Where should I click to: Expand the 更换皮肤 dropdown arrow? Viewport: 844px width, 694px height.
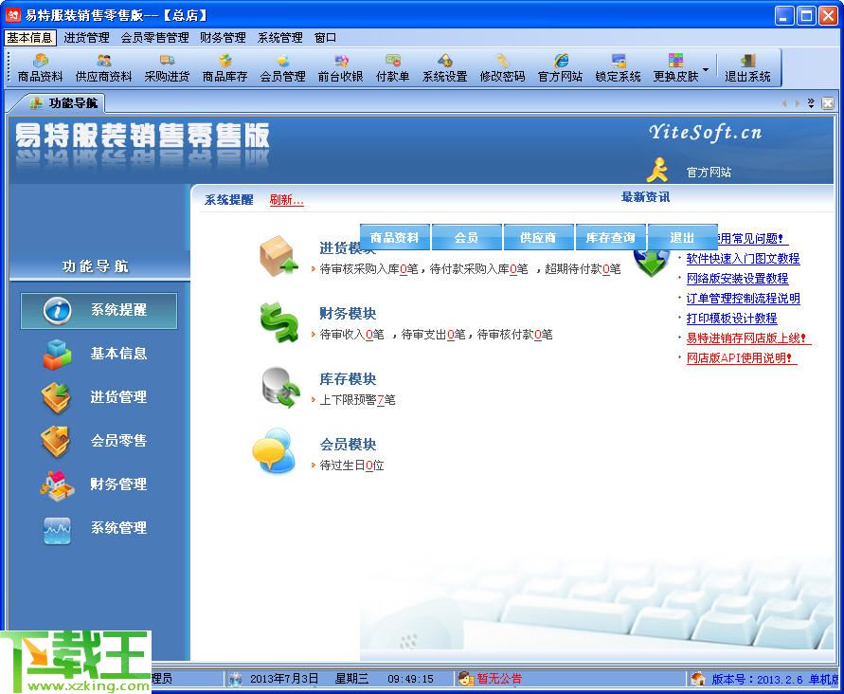point(706,69)
